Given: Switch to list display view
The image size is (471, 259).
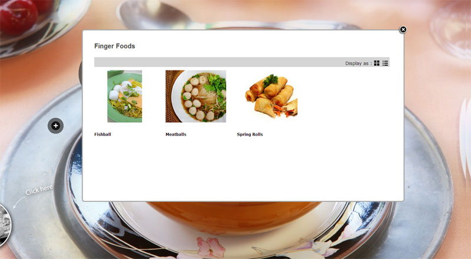Looking at the screenshot, I should (x=385, y=63).
